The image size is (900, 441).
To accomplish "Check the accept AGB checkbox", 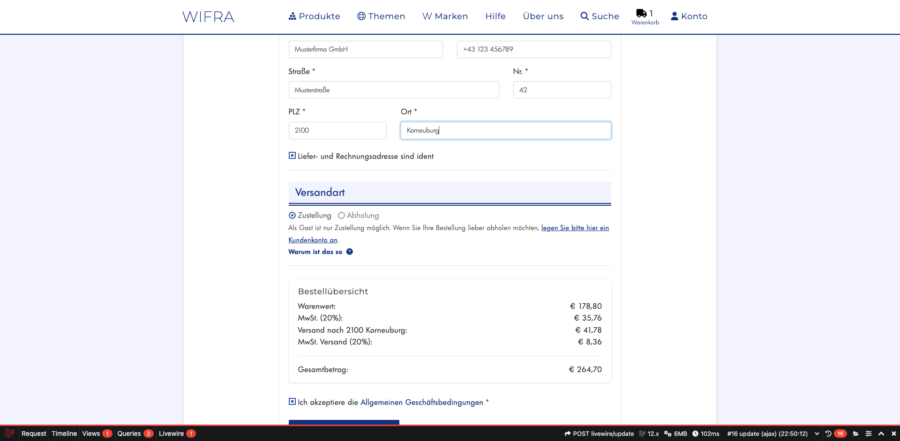I will pos(292,402).
